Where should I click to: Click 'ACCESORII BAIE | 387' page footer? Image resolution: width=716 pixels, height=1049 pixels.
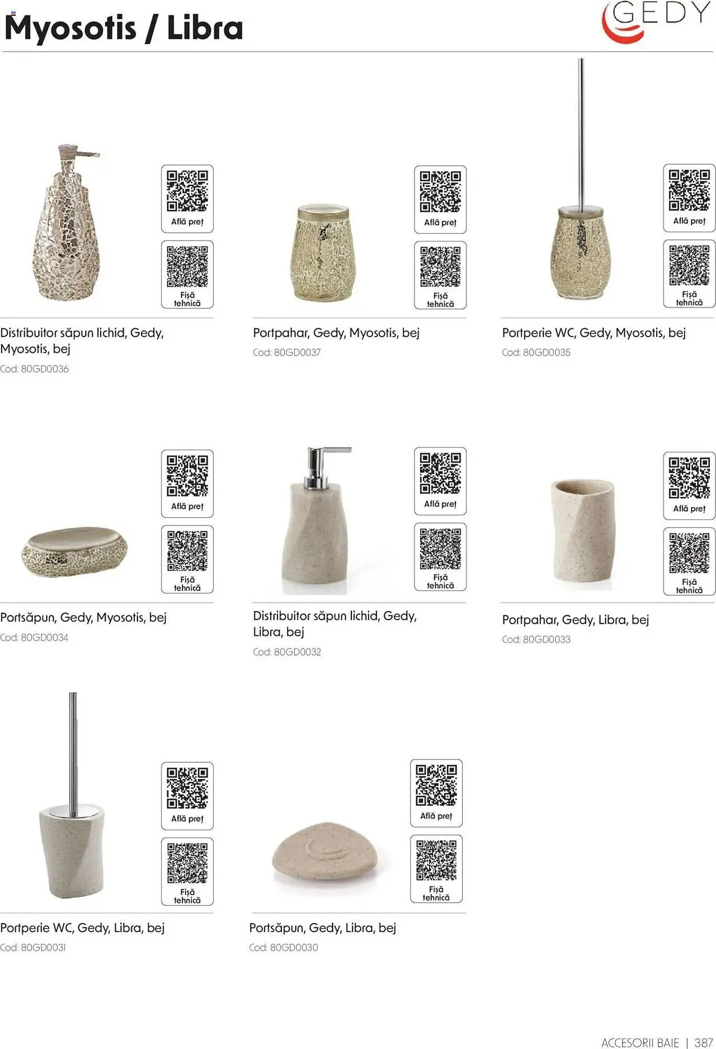pos(657,1042)
